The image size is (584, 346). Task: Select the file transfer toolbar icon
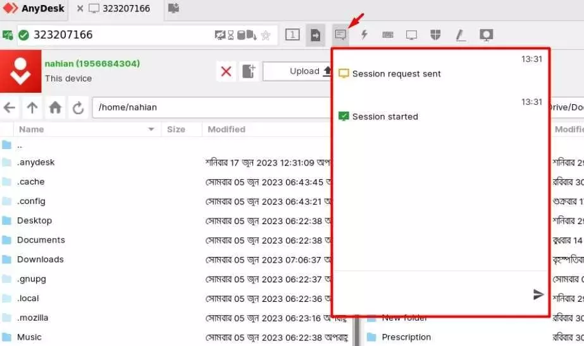(316, 35)
